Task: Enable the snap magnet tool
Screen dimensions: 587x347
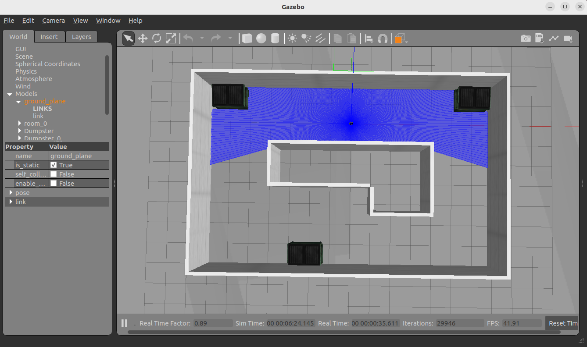Action: pyautogui.click(x=383, y=39)
